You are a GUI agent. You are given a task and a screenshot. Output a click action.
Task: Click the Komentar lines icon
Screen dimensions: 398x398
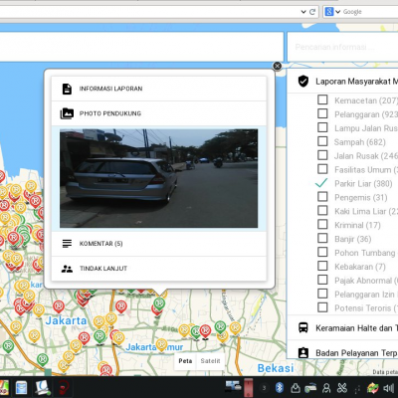[67, 244]
